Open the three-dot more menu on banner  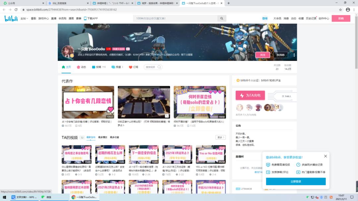click(x=294, y=55)
